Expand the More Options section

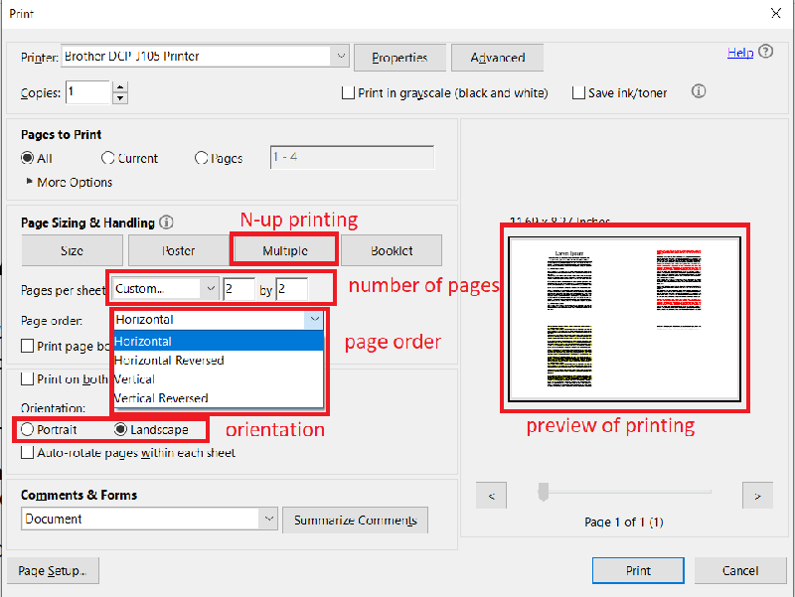(70, 182)
